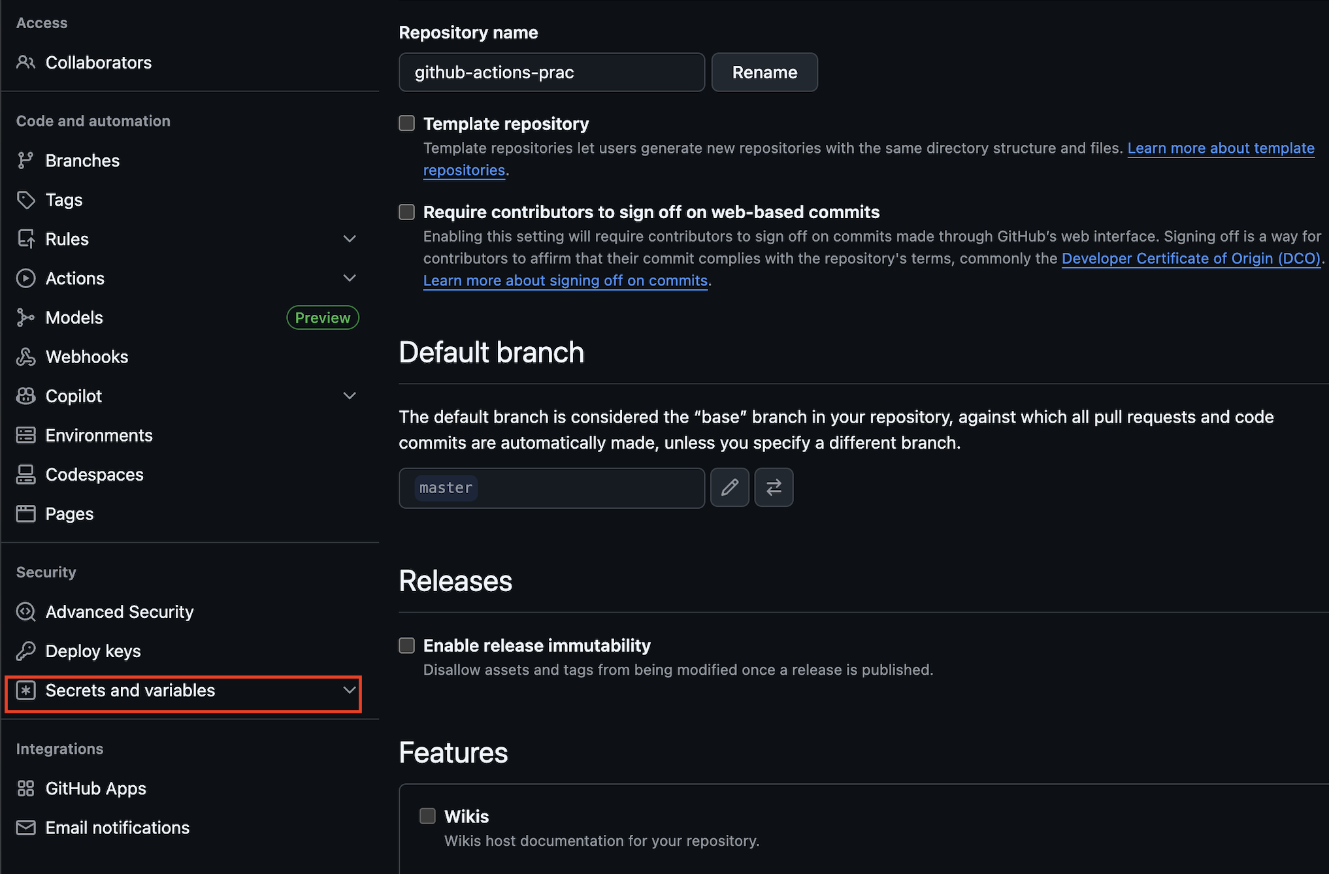Toggle the Wikis feature checkbox

click(427, 816)
